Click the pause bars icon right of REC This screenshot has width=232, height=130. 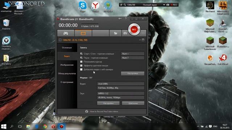pyautogui.click(x=143, y=33)
